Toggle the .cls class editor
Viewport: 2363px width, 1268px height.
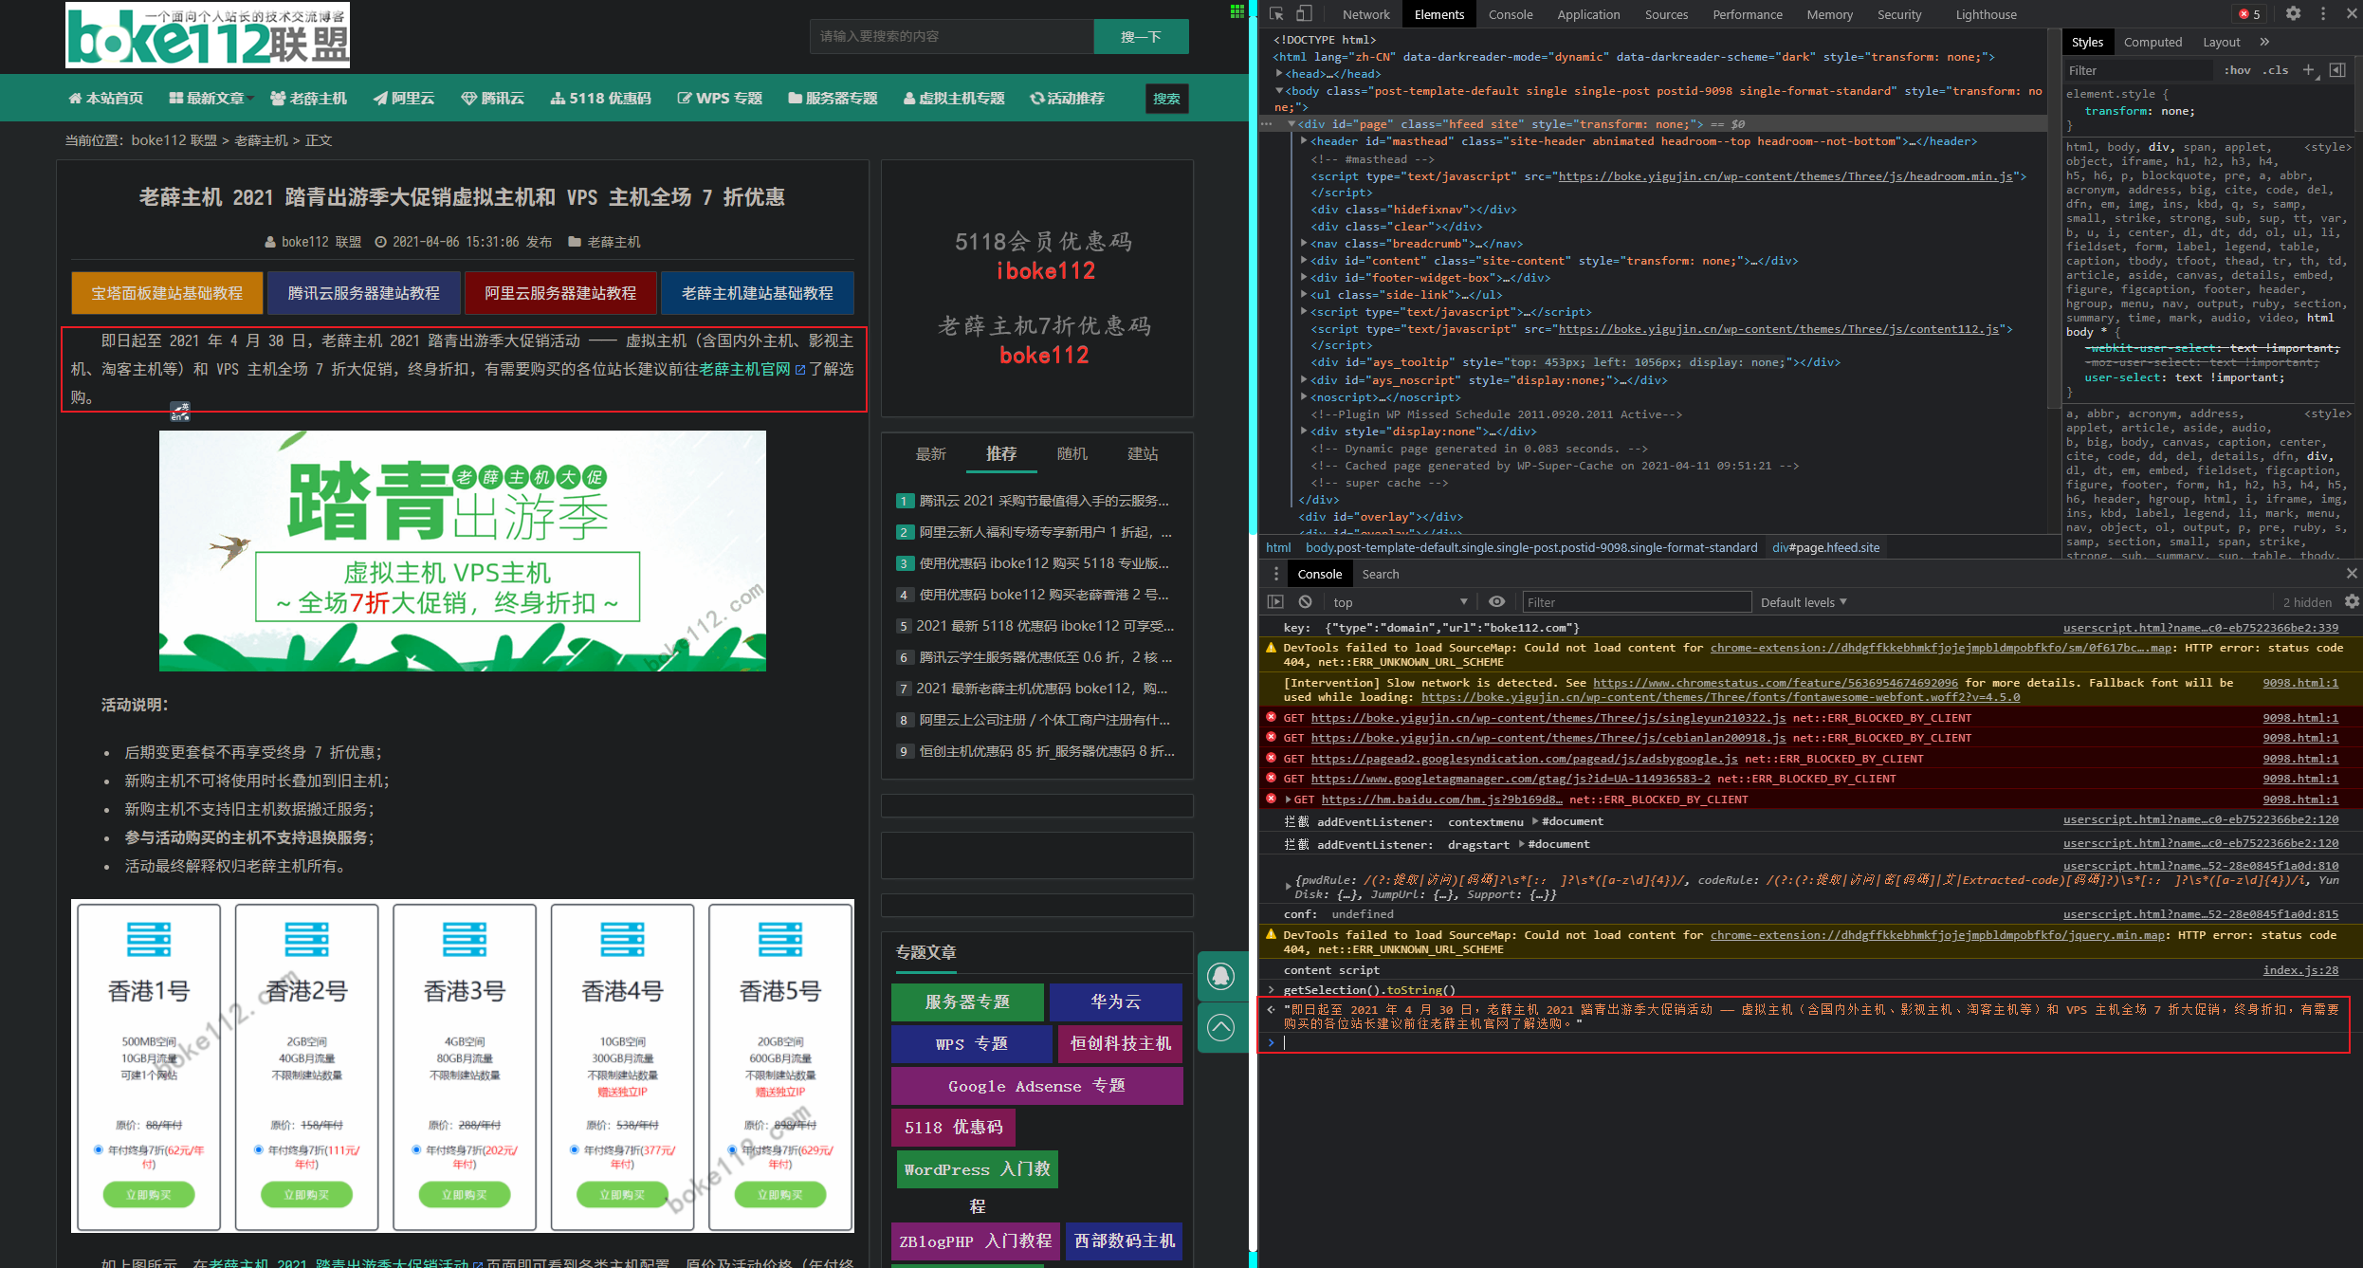(x=2276, y=70)
